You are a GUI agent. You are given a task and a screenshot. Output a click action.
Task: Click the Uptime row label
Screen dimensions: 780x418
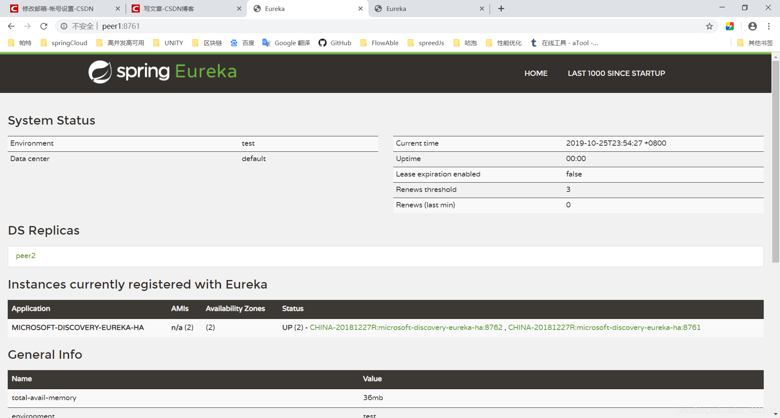[408, 159]
